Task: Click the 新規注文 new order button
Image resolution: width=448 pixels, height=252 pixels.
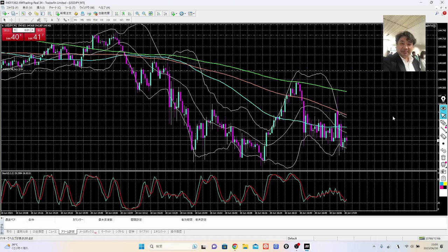Action: [x=63, y=14]
